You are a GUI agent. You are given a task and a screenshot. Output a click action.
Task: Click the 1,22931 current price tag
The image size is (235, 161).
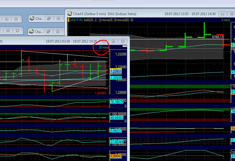point(116,72)
